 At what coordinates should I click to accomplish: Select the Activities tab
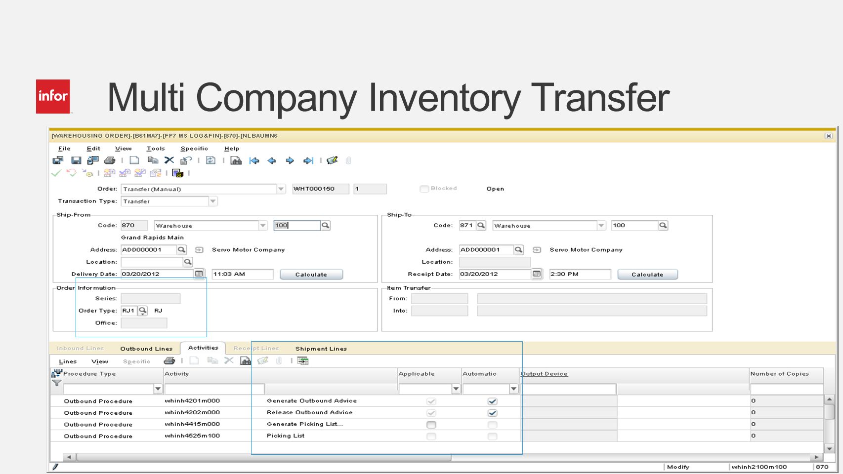click(203, 348)
